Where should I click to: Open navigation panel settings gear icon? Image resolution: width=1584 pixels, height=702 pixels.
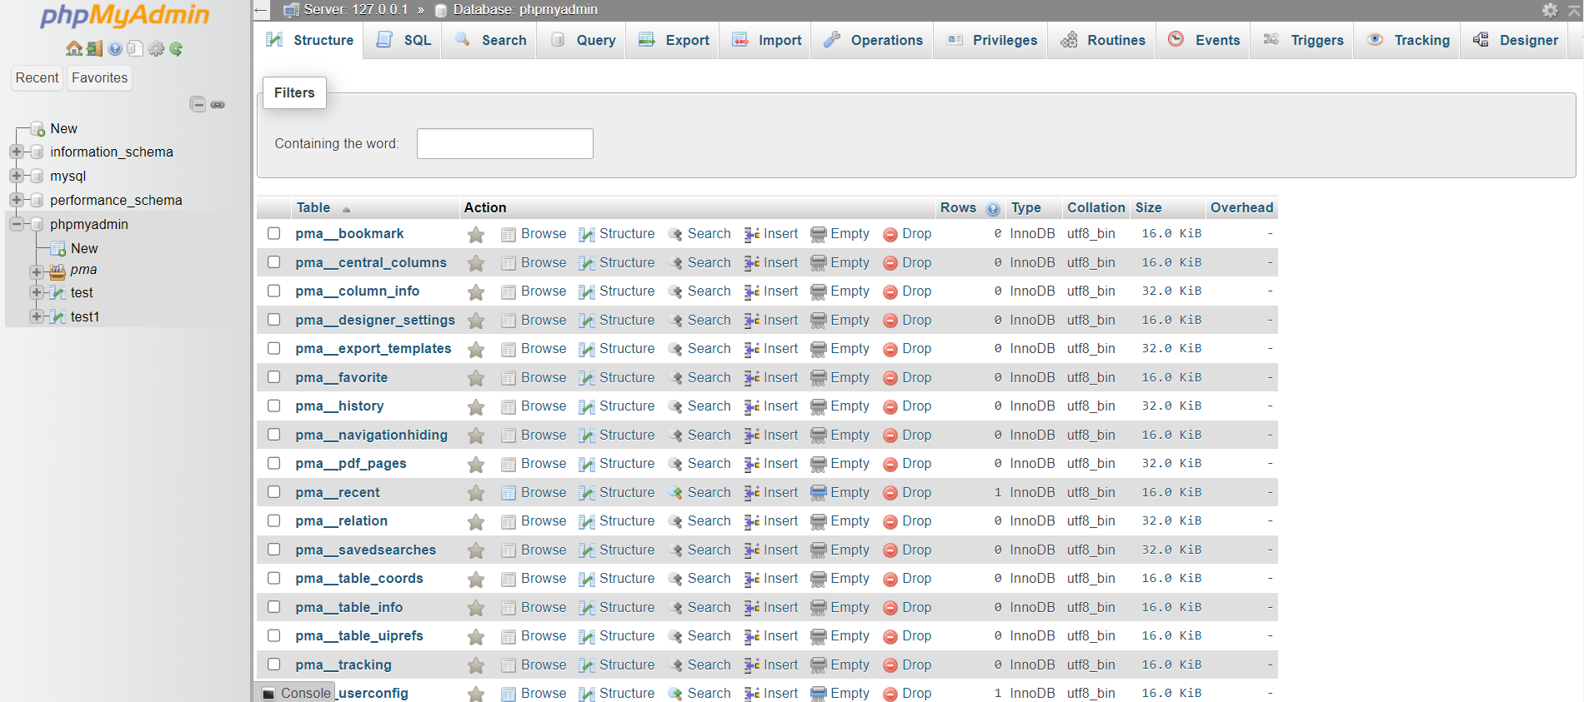156,48
